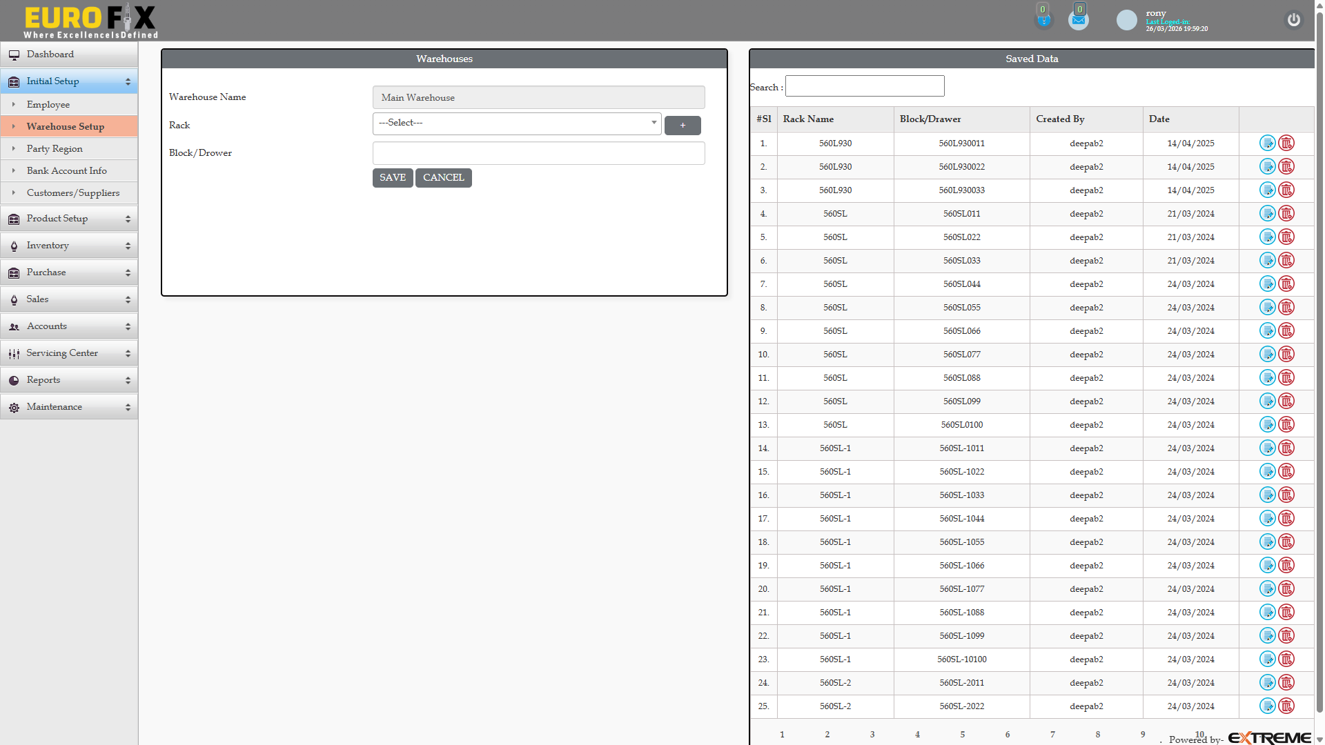The image size is (1325, 745).
Task: Click the Dashboard monitor icon
Action: pos(14,54)
